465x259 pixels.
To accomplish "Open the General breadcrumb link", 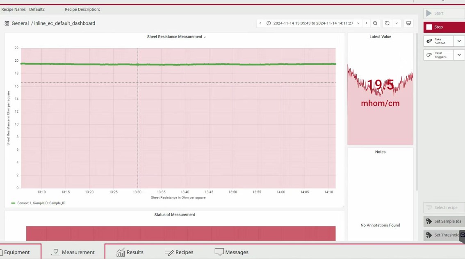I will [20, 23].
